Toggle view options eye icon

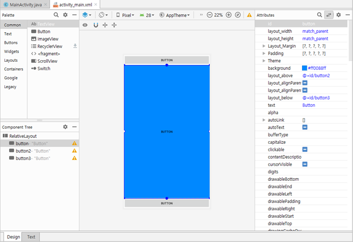(x=85, y=25)
